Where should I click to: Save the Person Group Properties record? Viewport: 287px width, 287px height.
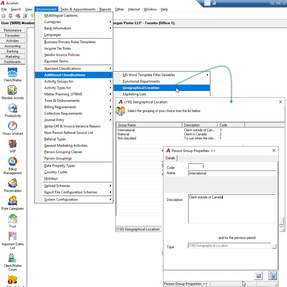(x=258, y=276)
